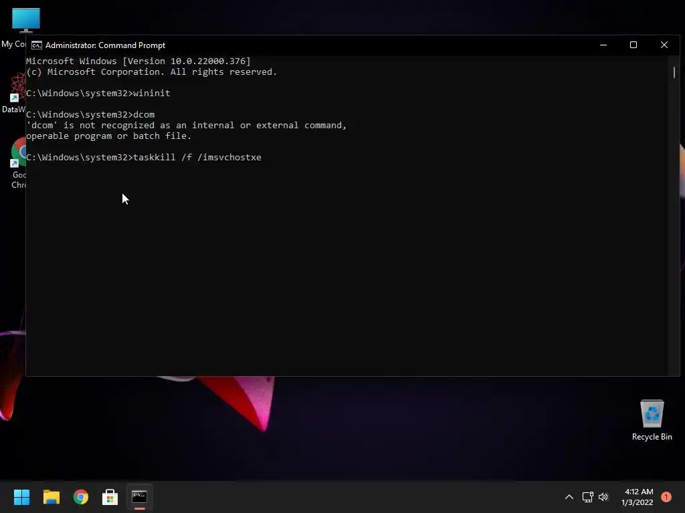
Task: Maximize the Command Prompt window
Action: [633, 45]
